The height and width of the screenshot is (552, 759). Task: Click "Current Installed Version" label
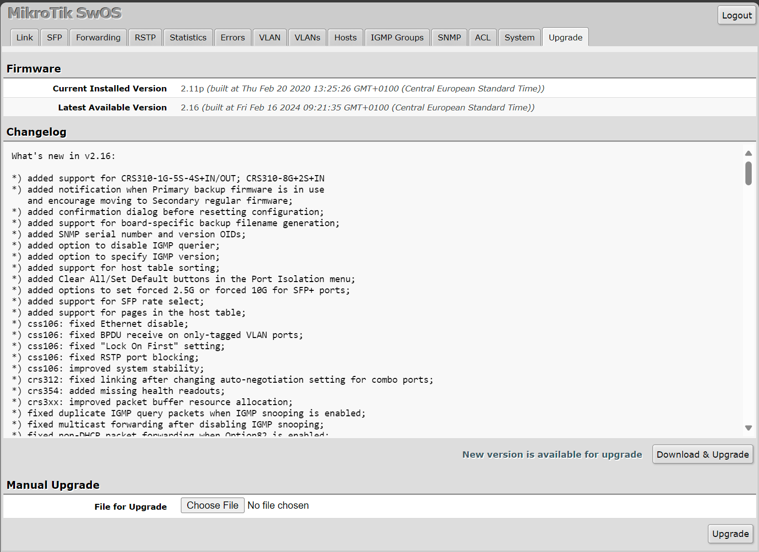tap(109, 89)
